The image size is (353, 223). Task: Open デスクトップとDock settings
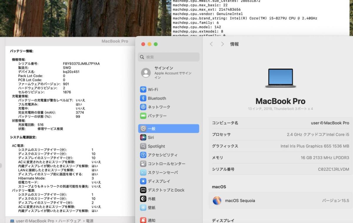166,190
